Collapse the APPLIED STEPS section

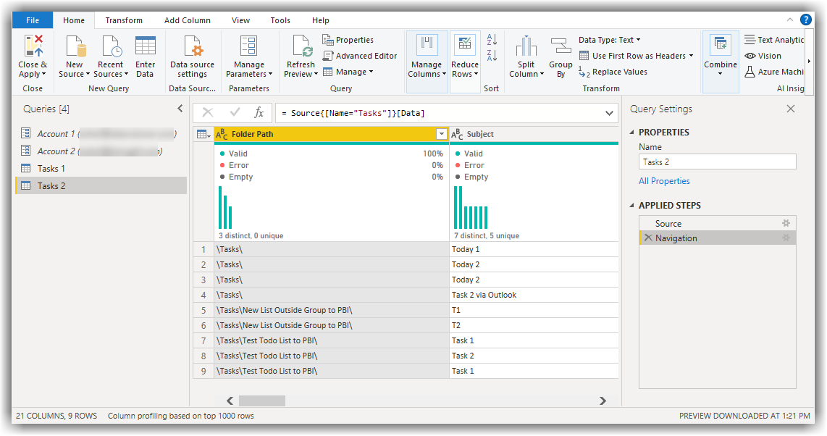click(632, 206)
